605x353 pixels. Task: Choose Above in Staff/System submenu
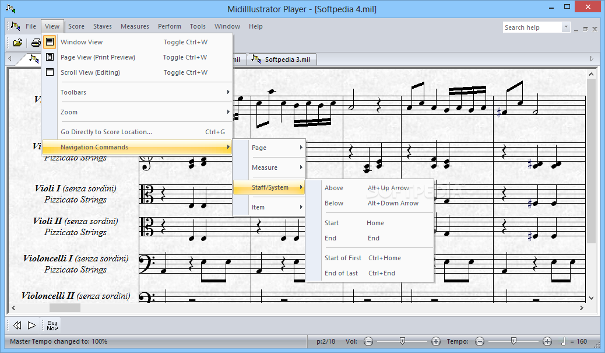[x=370, y=188]
